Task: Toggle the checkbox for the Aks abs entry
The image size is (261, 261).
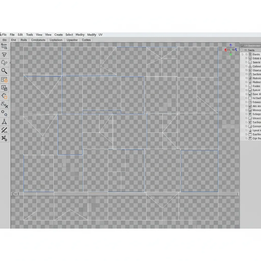Action: point(250,106)
